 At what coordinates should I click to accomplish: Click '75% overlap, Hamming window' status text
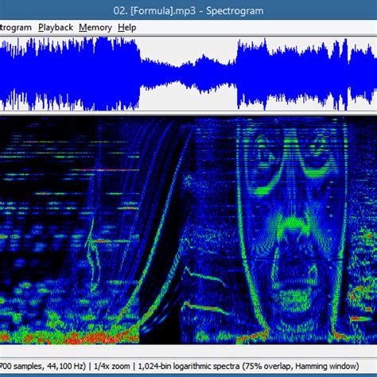pyautogui.click(x=300, y=366)
